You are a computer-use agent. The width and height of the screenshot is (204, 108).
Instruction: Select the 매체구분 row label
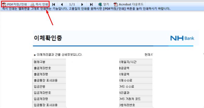(x=39, y=62)
